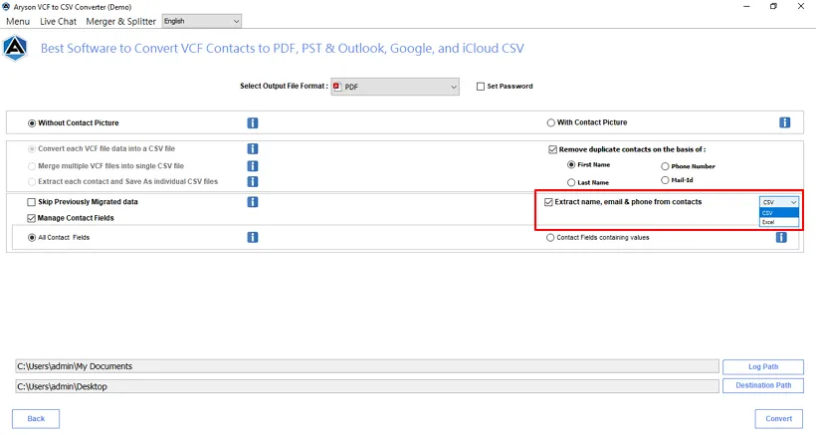Click the PDF icon in output format box
816x435 pixels.
point(336,87)
